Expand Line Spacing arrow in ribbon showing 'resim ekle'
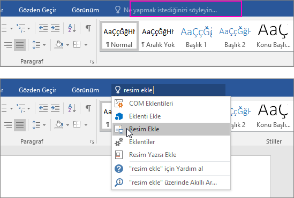This screenshot has height=198, width=294. (44, 125)
